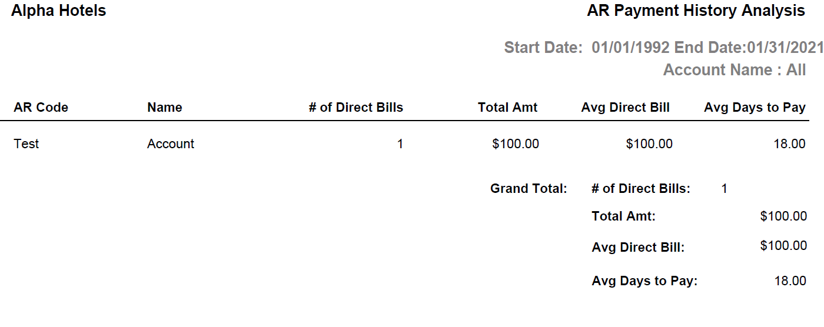Click the Avg Direct Bill column header
The width and height of the screenshot is (824, 327).
(625, 108)
